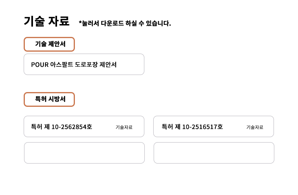Select the 특허 시방서 category label
The width and height of the screenshot is (298, 195).
pyautogui.click(x=49, y=99)
